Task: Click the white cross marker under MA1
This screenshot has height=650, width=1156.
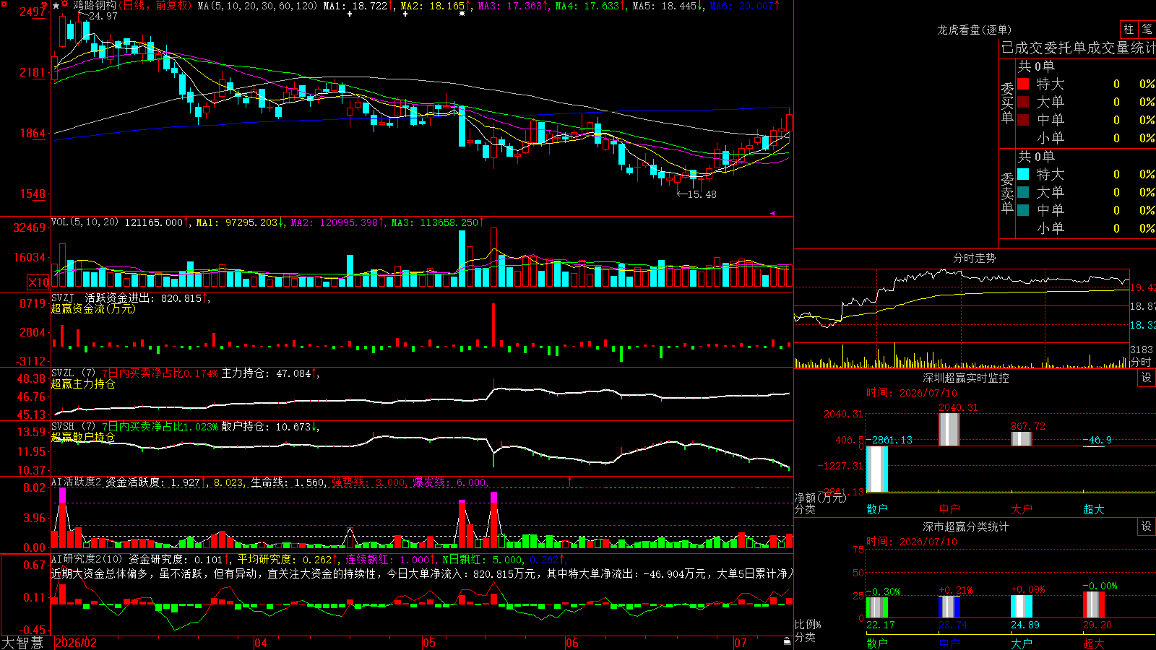Action: click(x=350, y=14)
